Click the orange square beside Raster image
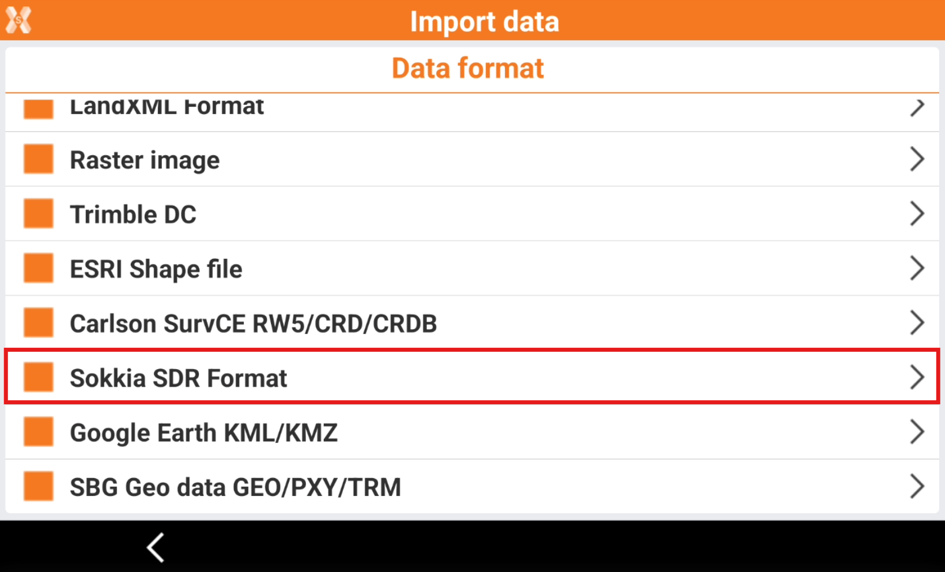 tap(39, 159)
